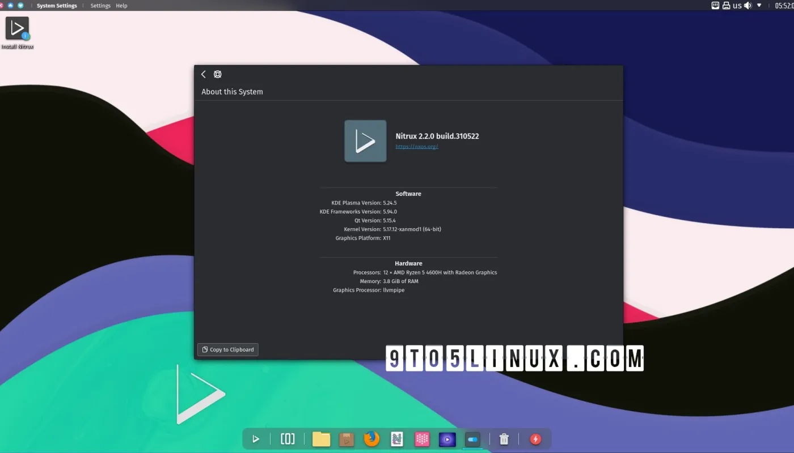794x453 pixels.
Task: Click the lifebuoy help icon beside the back arrow
Action: click(217, 74)
